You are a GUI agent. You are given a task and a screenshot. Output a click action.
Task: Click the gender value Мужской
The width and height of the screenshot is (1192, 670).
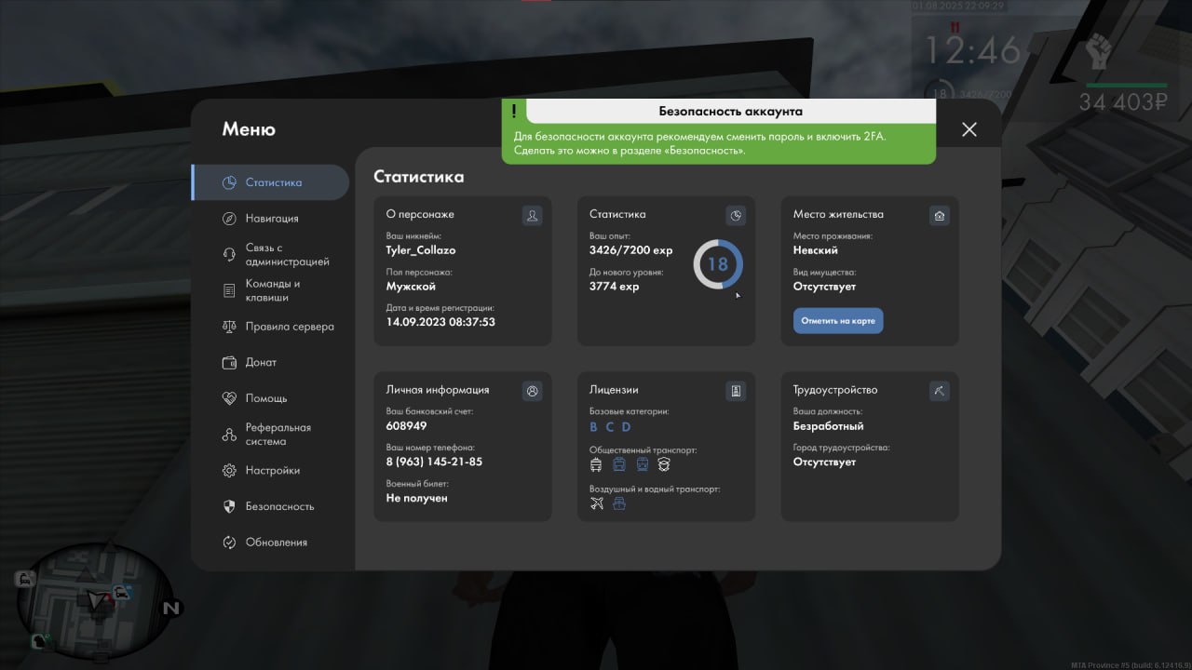pos(411,287)
